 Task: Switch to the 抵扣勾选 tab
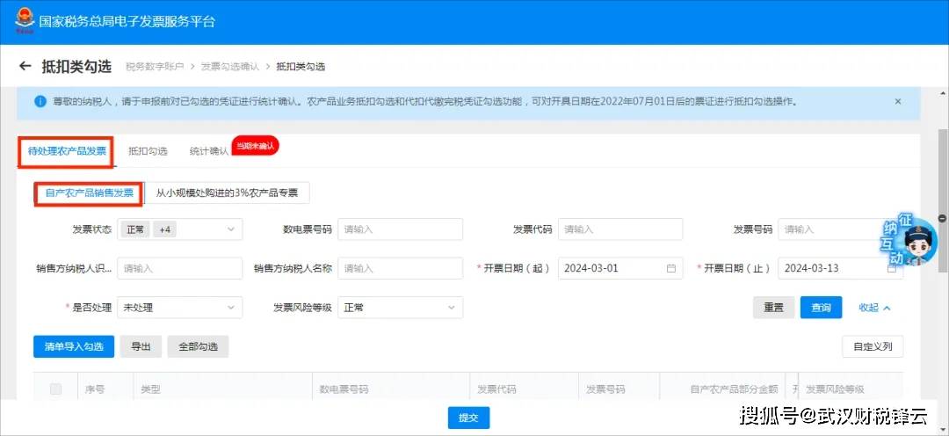(148, 151)
